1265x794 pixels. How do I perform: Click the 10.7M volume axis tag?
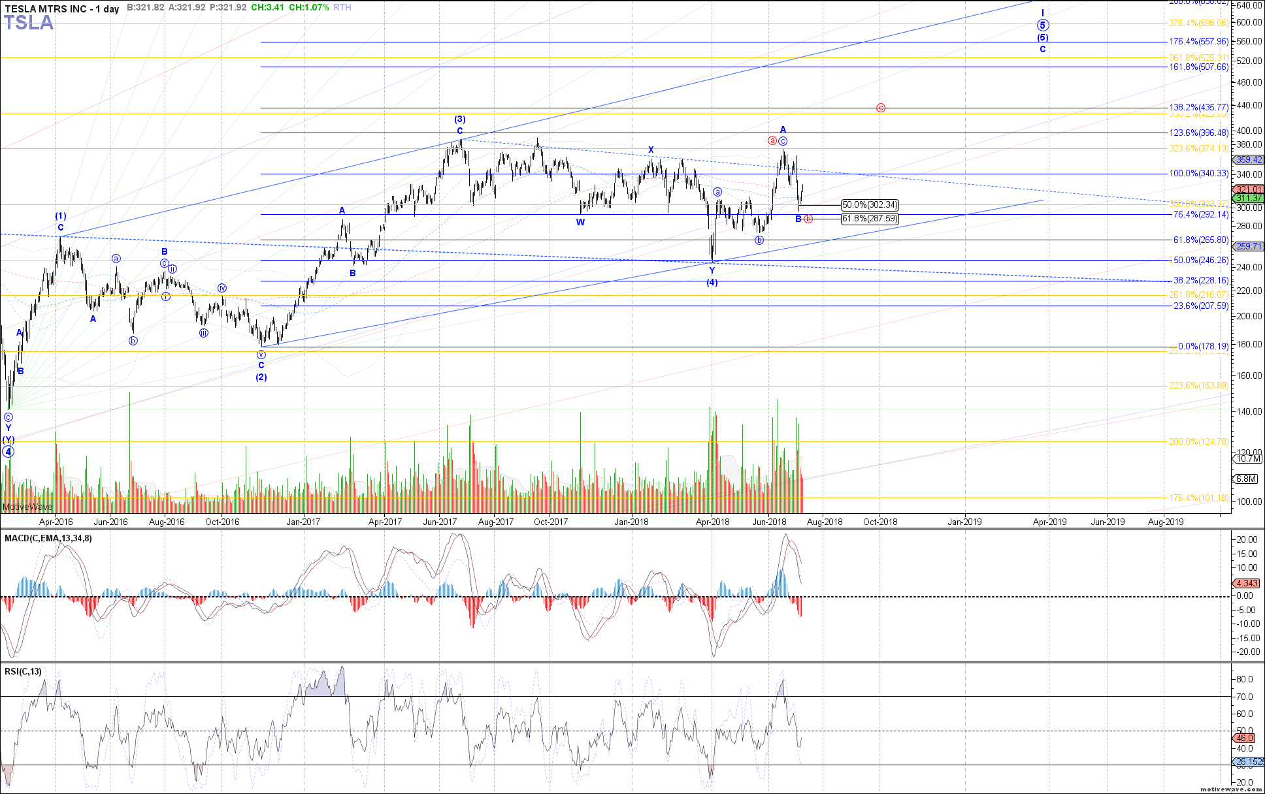tap(1247, 459)
